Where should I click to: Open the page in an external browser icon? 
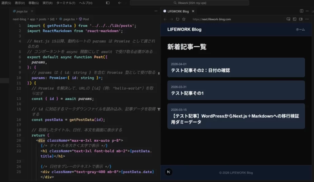[x=288, y=19]
